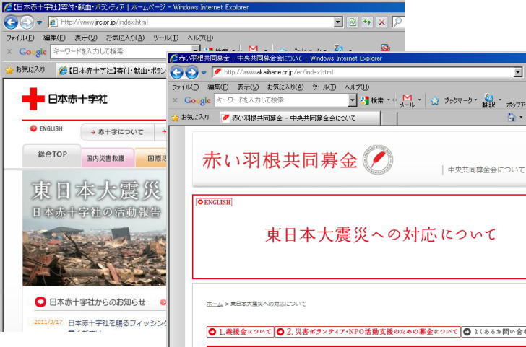Screen dimensions: 526x347
Task: Open the 1.義援金について link
Action: click(241, 332)
